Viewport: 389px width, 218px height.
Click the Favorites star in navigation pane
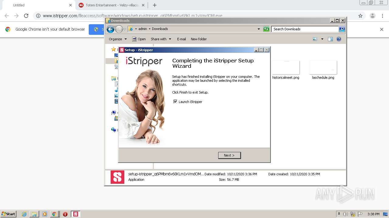click(x=113, y=49)
